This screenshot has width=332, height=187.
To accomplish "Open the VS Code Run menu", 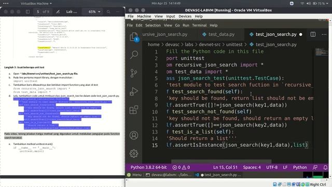I will point(186,25).
